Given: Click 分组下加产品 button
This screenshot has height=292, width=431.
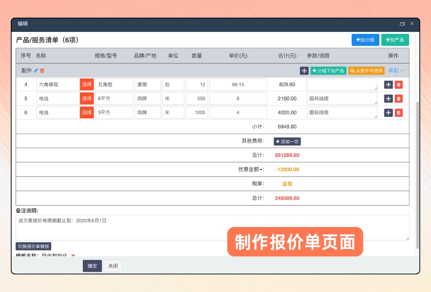Looking at the screenshot, I should (x=328, y=71).
